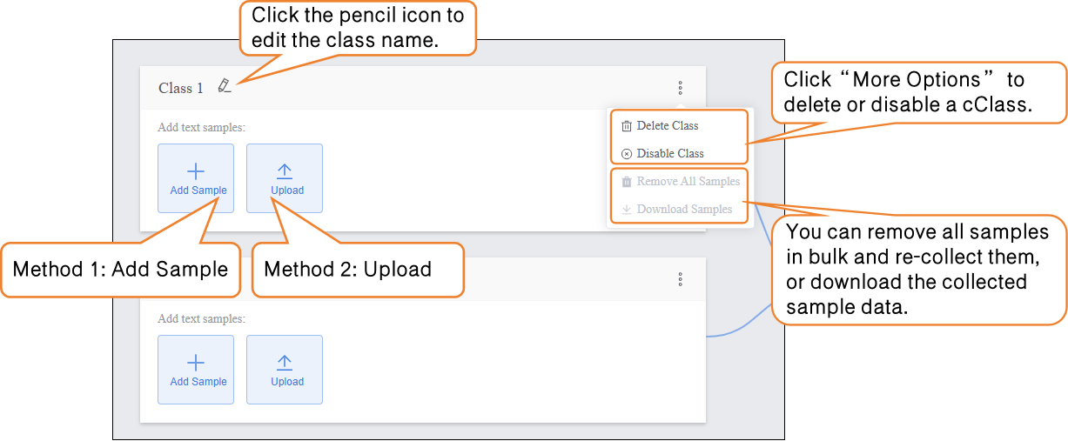The width and height of the screenshot is (1068, 441).
Task: Choose Delete Class from the options menu
Action: (x=668, y=126)
